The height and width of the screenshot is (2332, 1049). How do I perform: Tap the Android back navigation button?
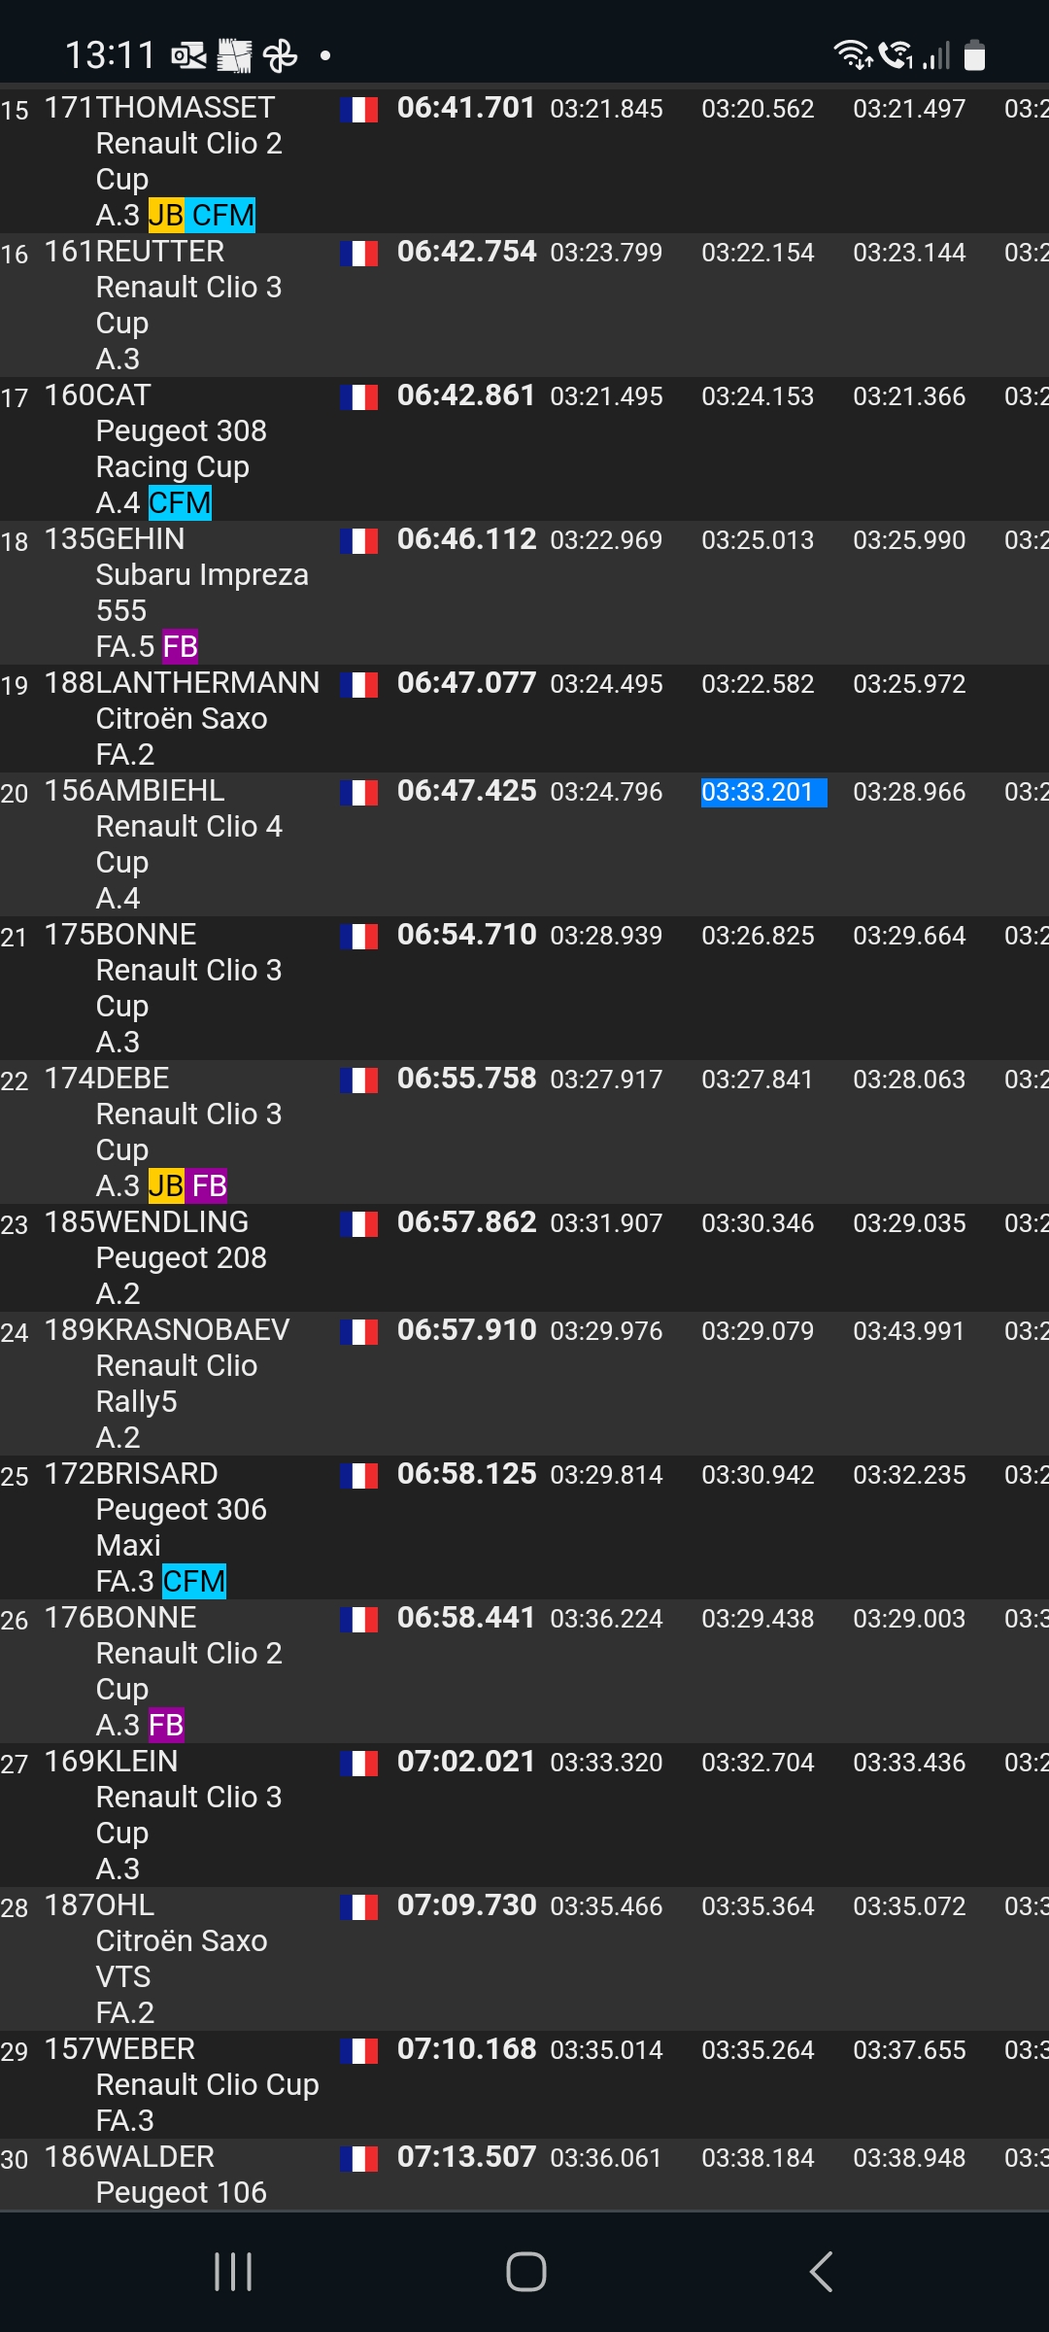tap(821, 2272)
